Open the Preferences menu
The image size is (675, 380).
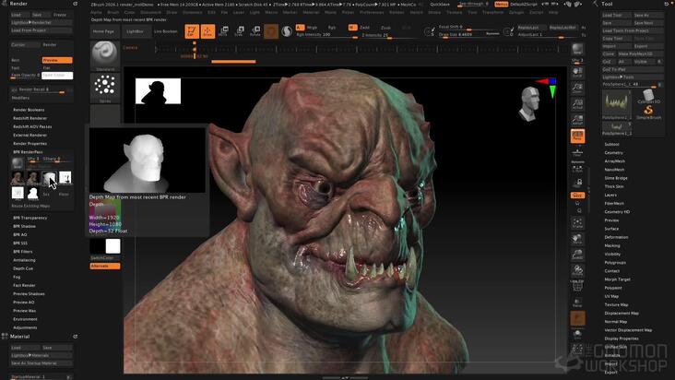[x=372, y=13]
